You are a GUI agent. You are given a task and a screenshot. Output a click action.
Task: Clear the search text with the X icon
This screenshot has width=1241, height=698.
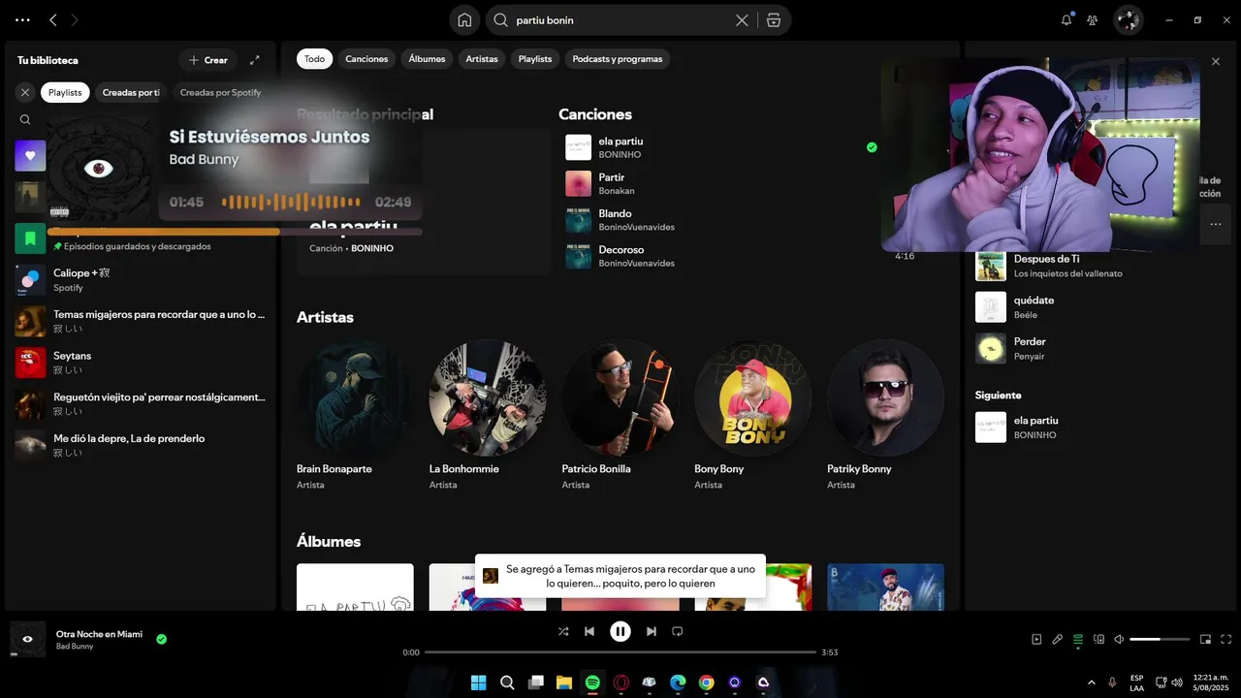click(x=742, y=20)
